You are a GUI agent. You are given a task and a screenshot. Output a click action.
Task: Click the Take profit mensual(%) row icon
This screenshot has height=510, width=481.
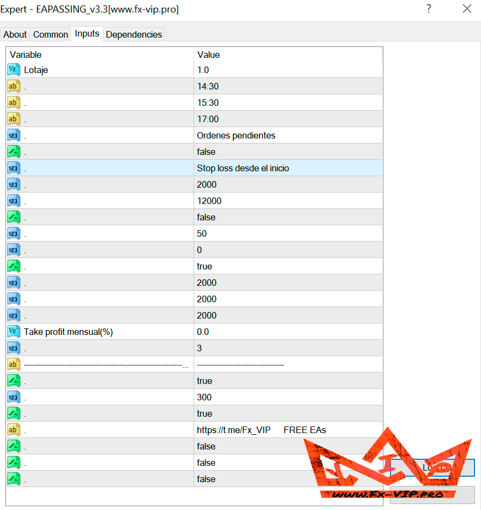14,332
